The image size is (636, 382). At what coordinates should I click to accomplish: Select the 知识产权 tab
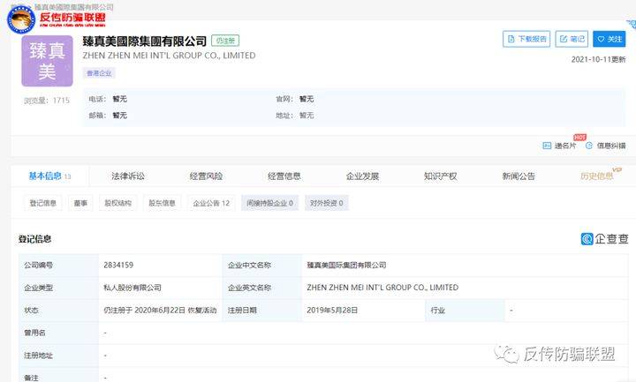point(440,176)
